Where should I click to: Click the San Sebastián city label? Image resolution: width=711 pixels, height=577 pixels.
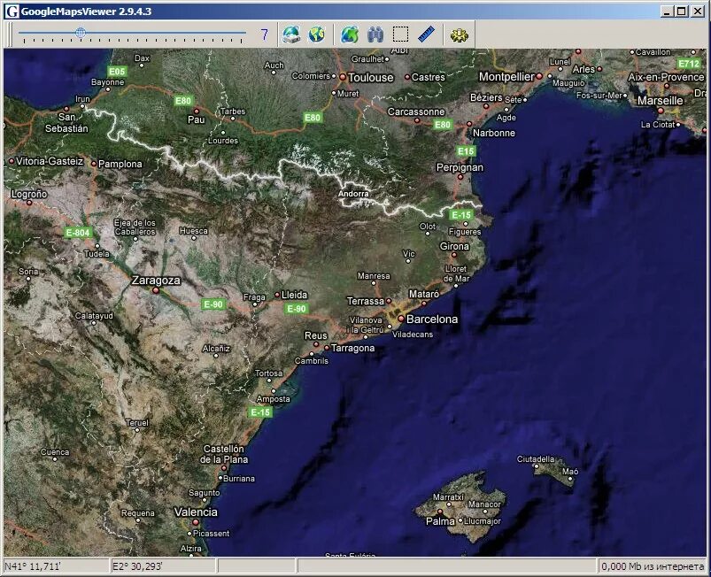66,123
